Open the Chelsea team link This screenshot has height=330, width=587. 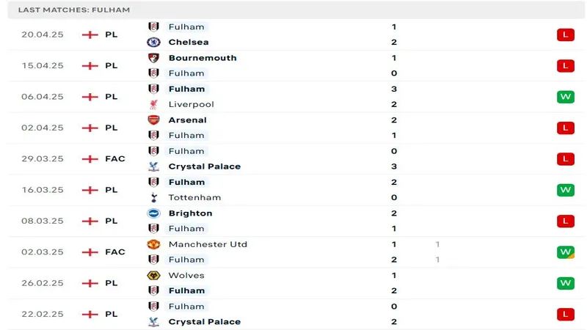[189, 43]
